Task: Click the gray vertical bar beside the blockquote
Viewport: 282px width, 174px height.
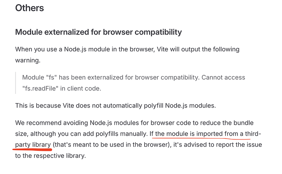Action: pyautogui.click(x=16, y=83)
